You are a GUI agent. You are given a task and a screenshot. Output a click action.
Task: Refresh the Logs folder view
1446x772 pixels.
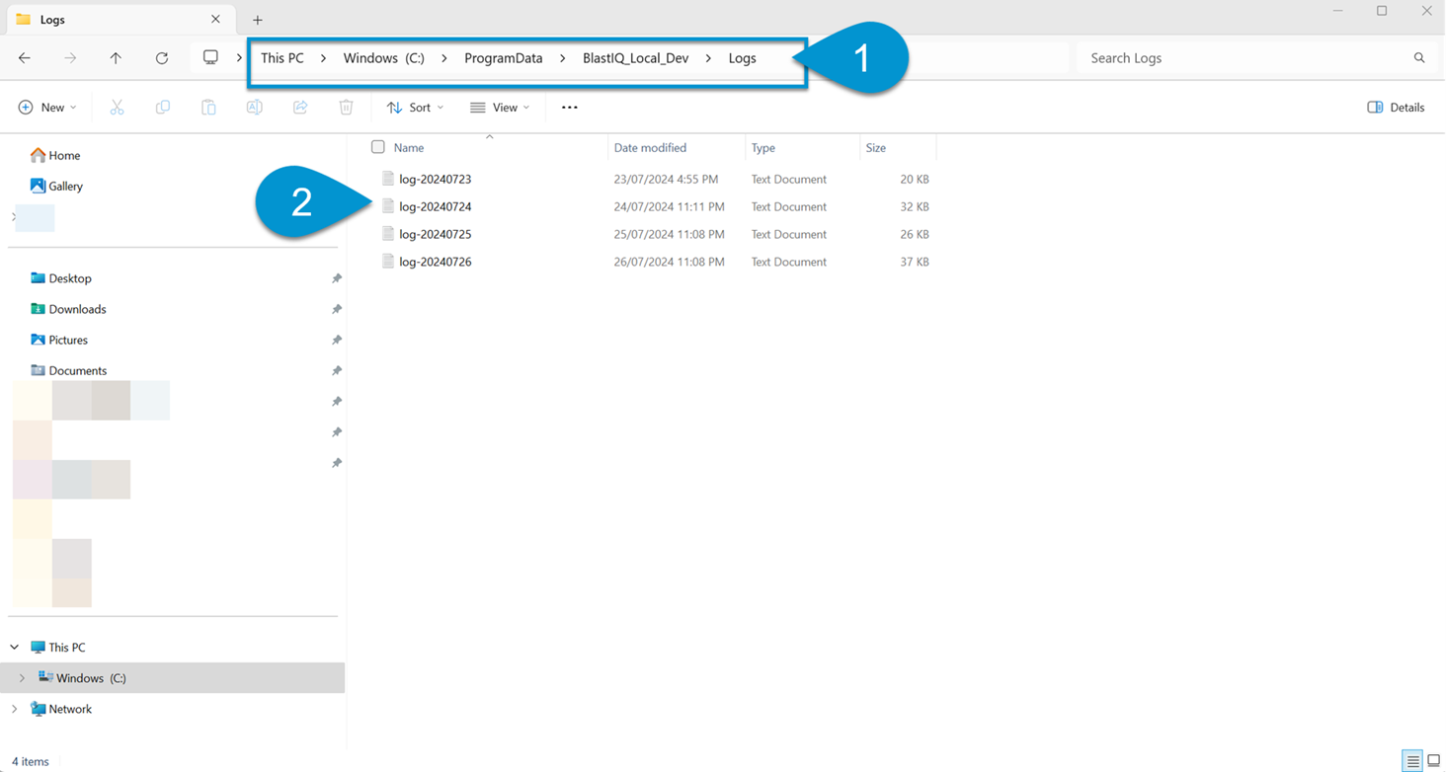(x=162, y=58)
